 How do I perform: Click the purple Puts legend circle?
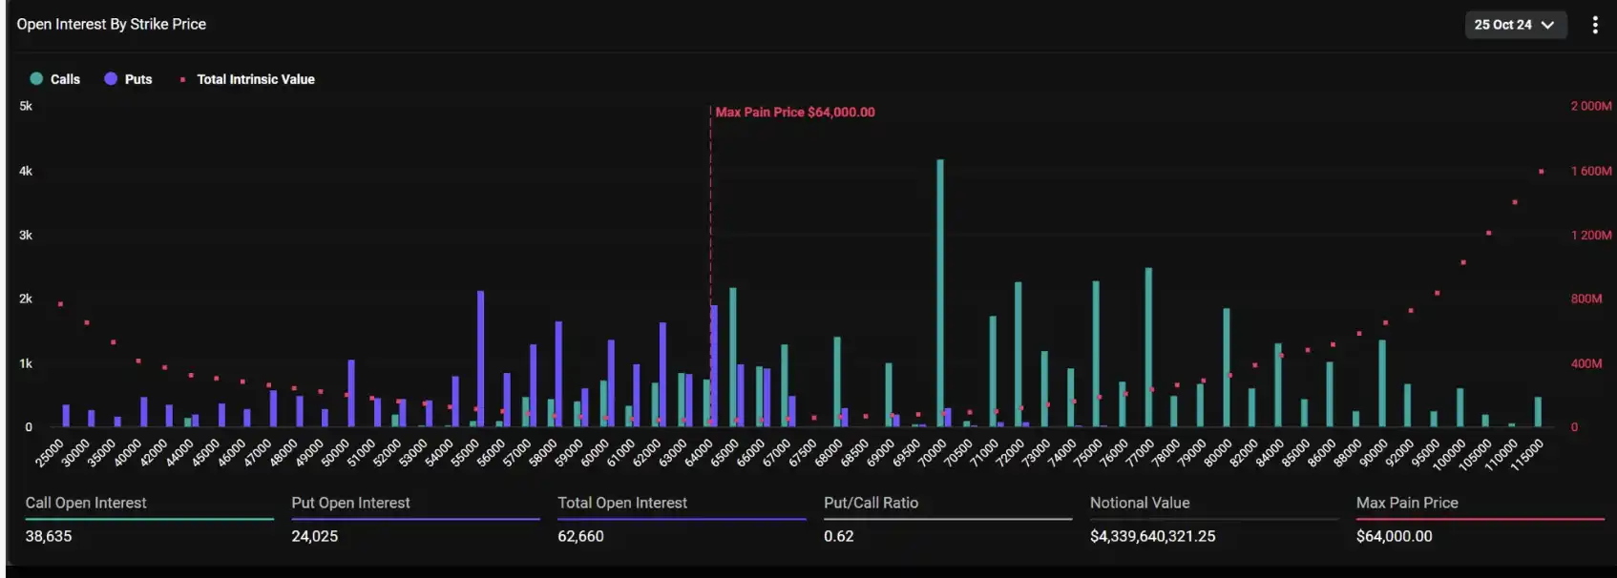111,79
